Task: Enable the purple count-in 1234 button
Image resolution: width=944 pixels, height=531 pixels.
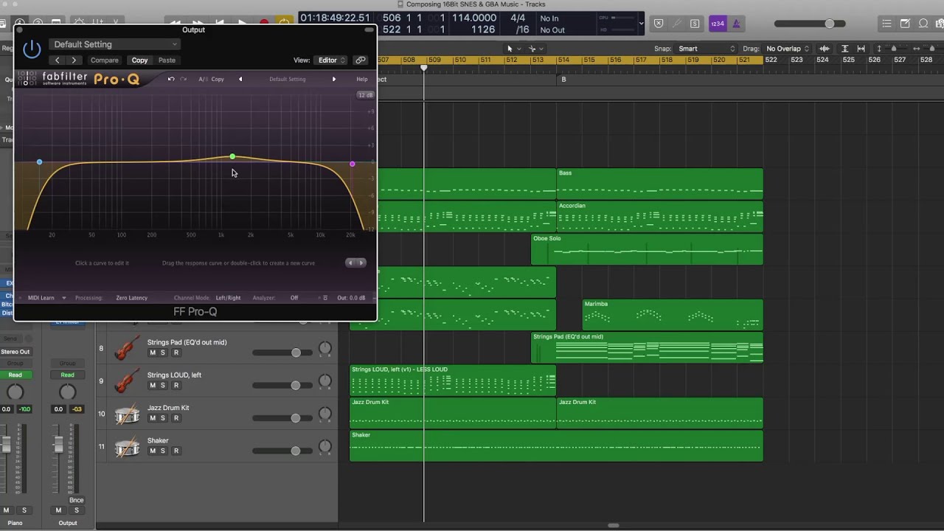Action: click(x=718, y=24)
